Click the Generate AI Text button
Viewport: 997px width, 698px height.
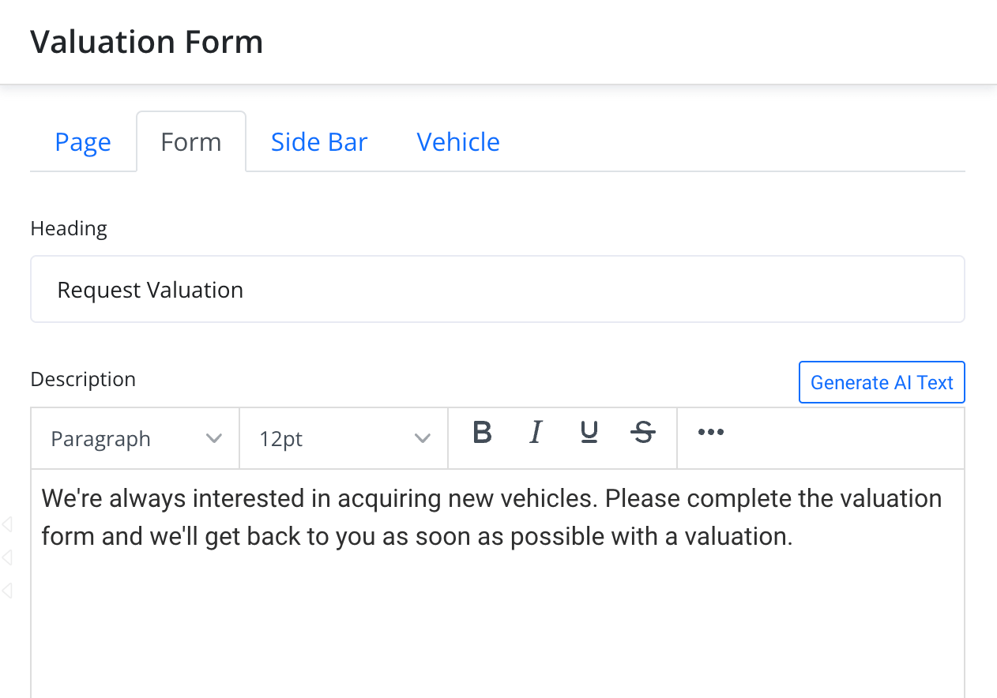pyautogui.click(x=882, y=383)
